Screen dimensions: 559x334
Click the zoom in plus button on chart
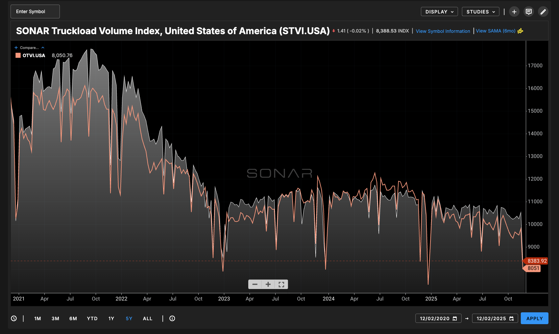pos(268,284)
